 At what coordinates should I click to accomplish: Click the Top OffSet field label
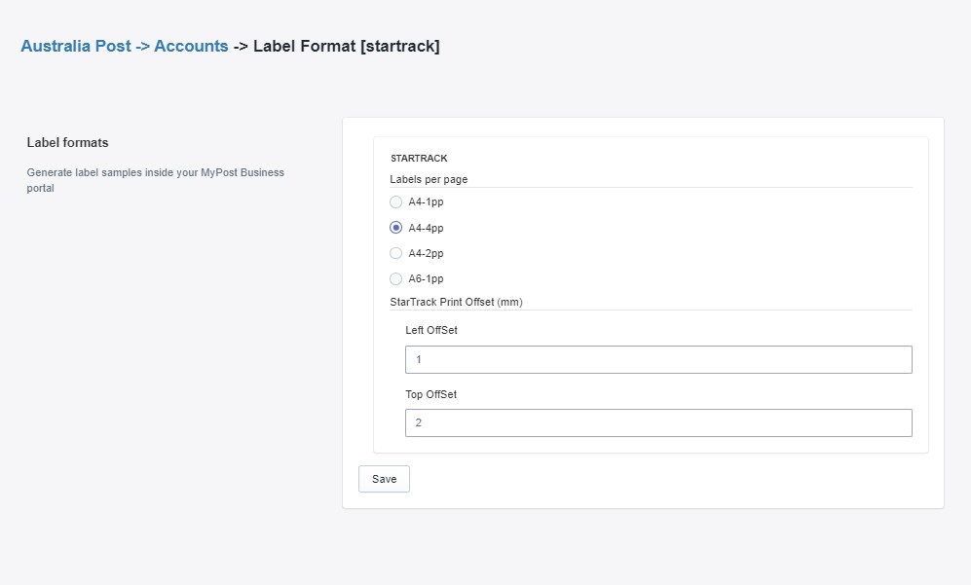point(431,394)
